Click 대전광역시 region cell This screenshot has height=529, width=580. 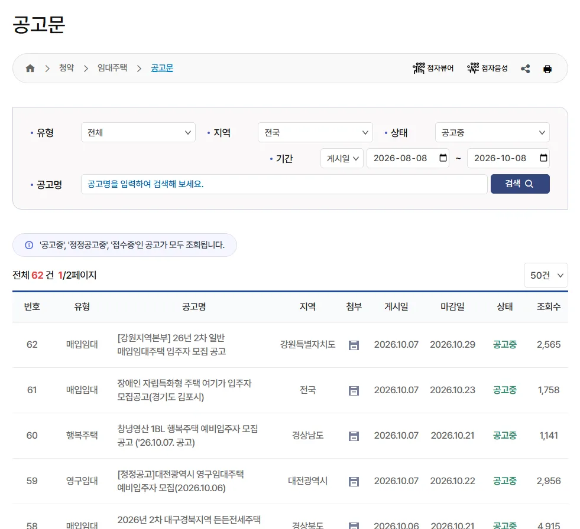(308, 481)
